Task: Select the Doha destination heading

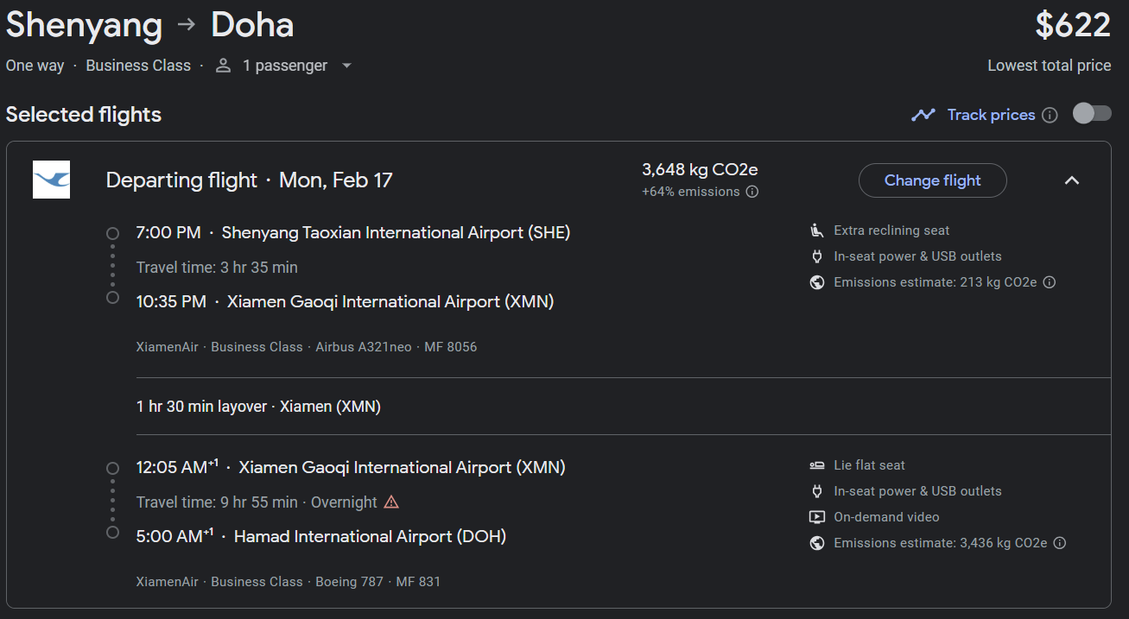Action: (251, 25)
